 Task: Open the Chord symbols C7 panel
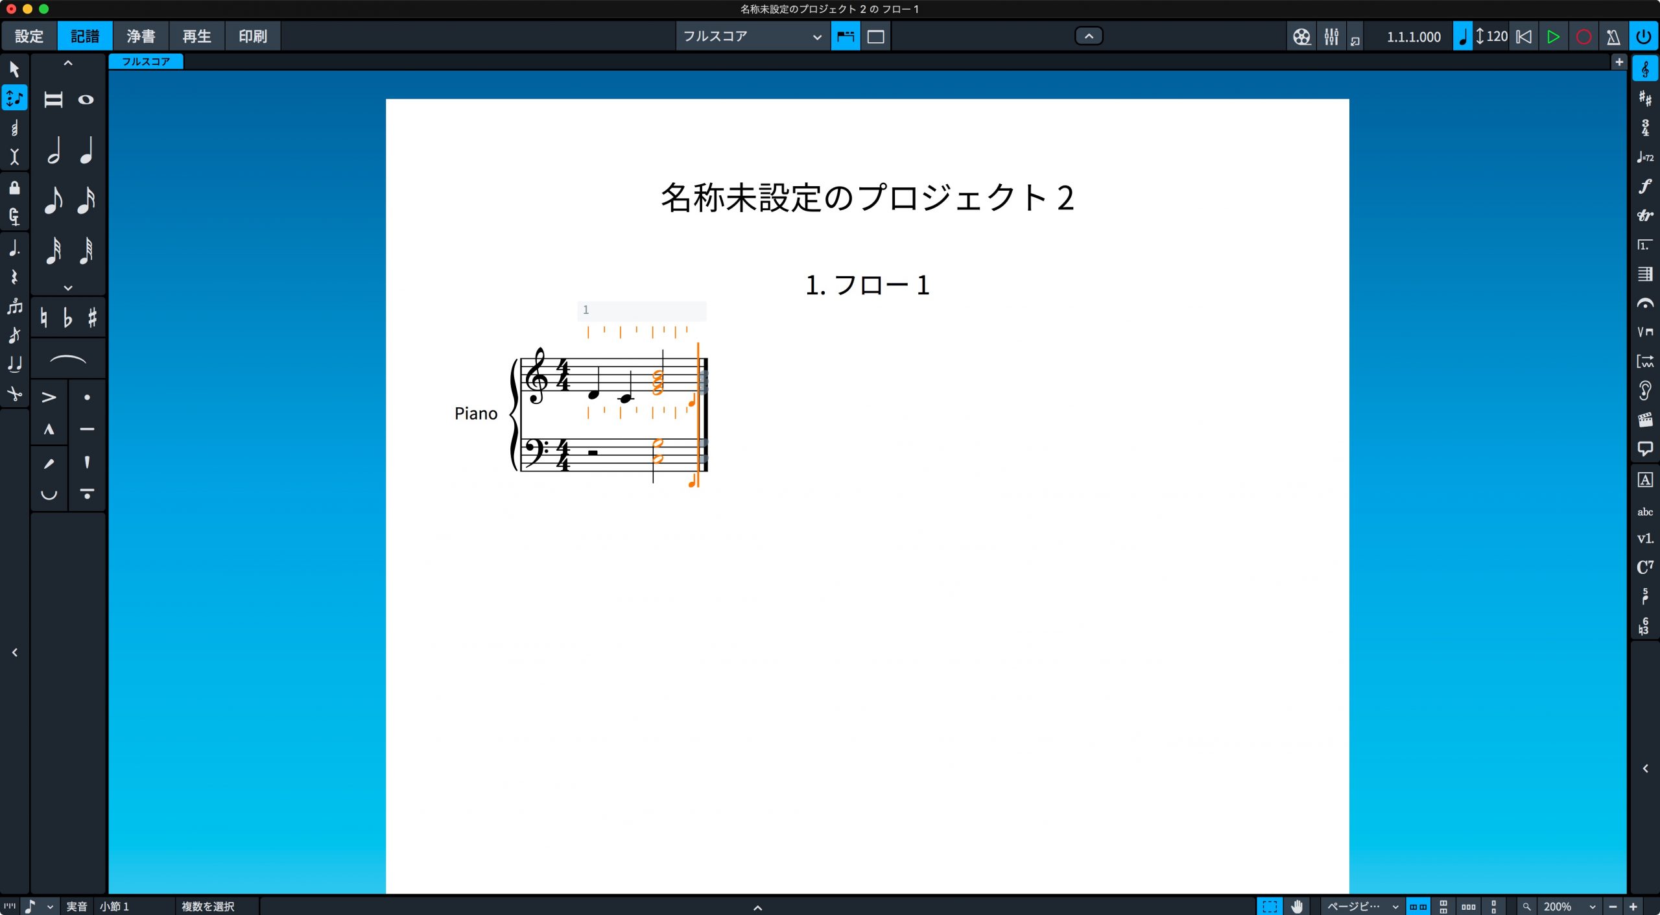[x=1645, y=567]
